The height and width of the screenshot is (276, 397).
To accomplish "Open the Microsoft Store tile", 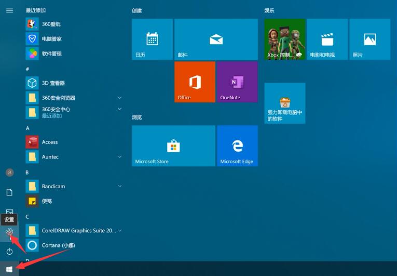I will (174, 146).
